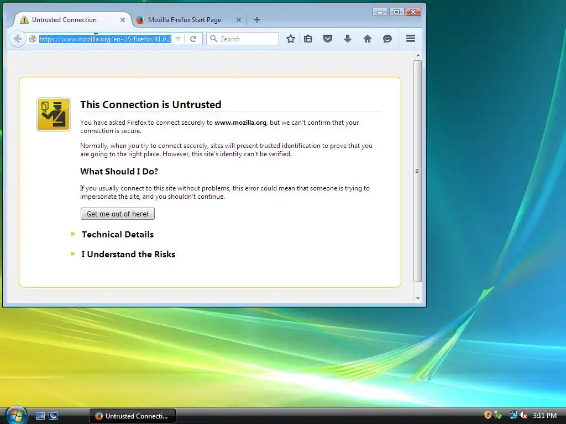The image size is (566, 424).
Task: Click the Firefox back arrow button
Action: pyautogui.click(x=17, y=39)
